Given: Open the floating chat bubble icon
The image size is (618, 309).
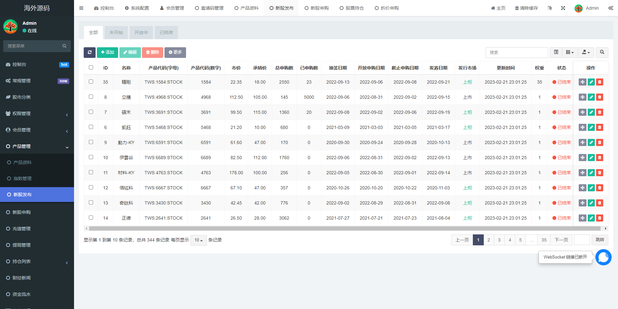Looking at the screenshot, I should pos(603,257).
